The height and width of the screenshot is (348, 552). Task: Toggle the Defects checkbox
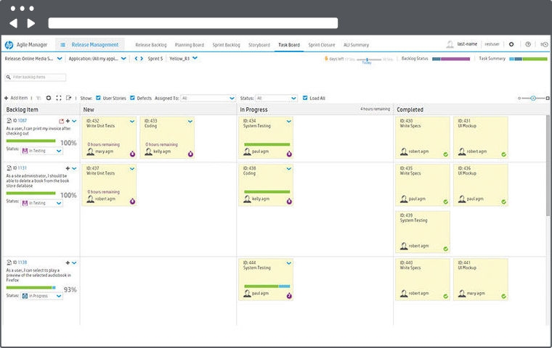click(x=132, y=98)
